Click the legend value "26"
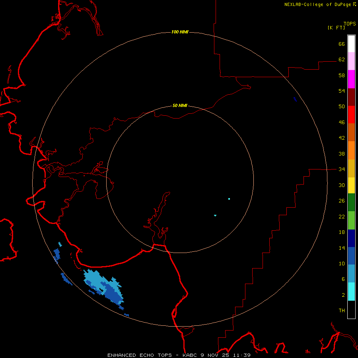Screen dimensions: 358x358 point(342,201)
